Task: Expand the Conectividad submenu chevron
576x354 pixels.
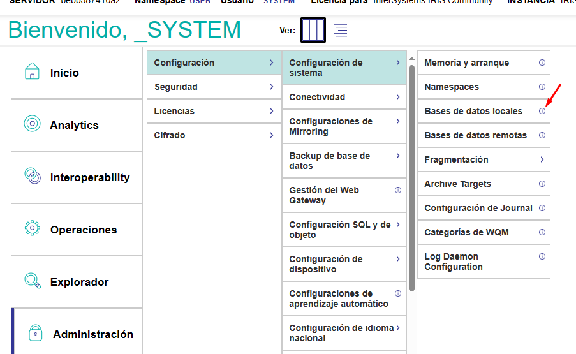Action: 397,97
